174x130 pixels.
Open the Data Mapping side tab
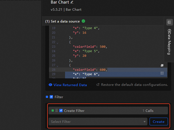[169, 42]
